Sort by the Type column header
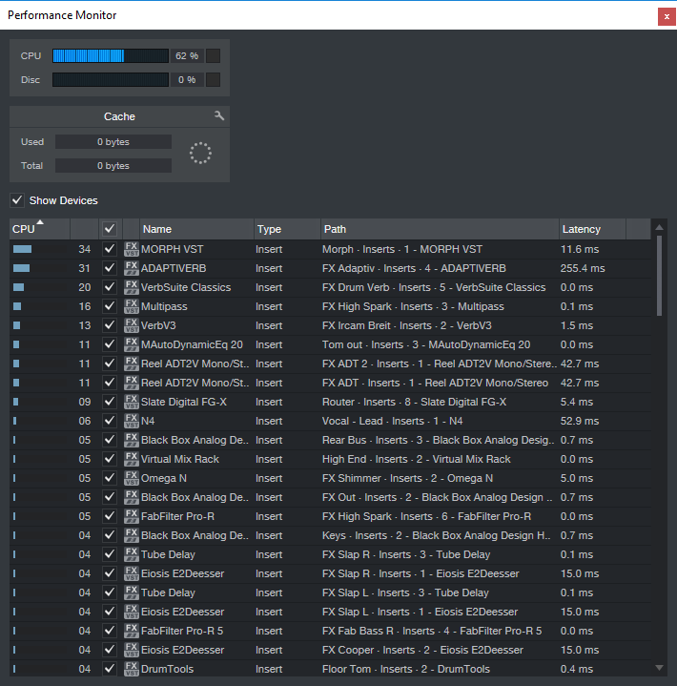This screenshot has height=686, width=677. pyautogui.click(x=287, y=229)
